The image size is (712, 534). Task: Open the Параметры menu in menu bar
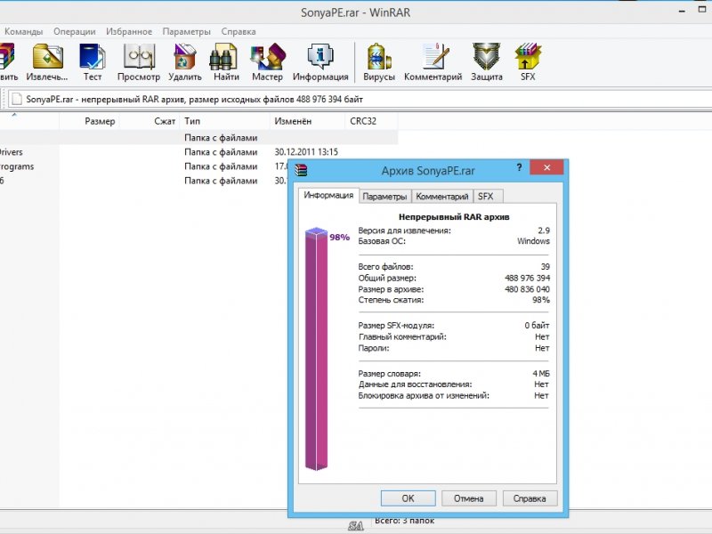[x=187, y=31]
